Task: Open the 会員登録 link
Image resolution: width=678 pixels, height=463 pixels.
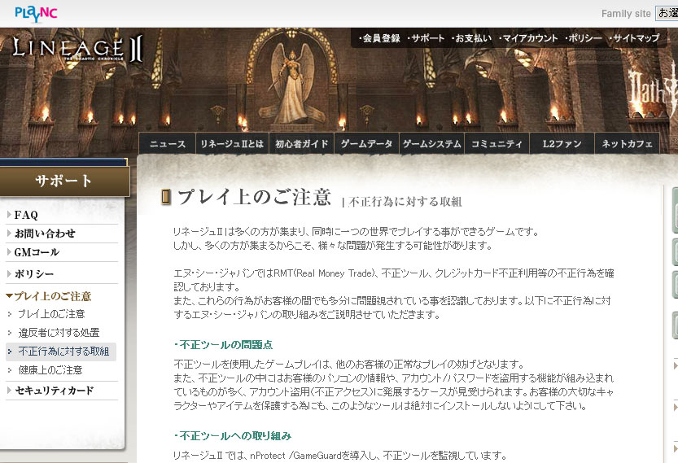Action: (x=379, y=38)
